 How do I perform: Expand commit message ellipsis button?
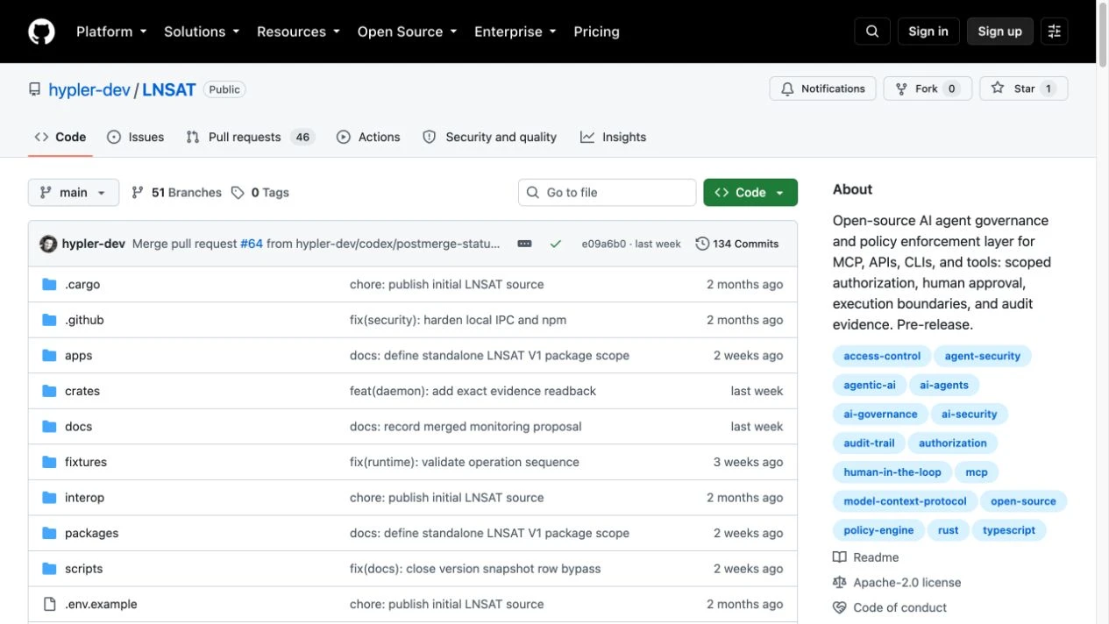coord(524,244)
